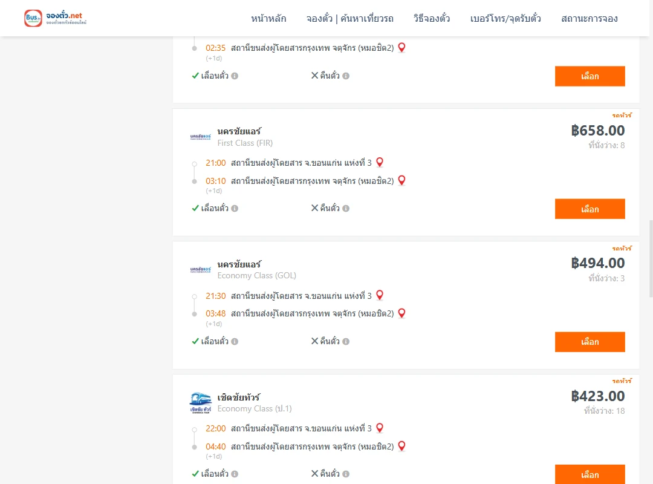Viewport: 653px width, 484px height.
Task: Open คืนตั๋ว info icon in First Class trip
Action: pos(346,209)
